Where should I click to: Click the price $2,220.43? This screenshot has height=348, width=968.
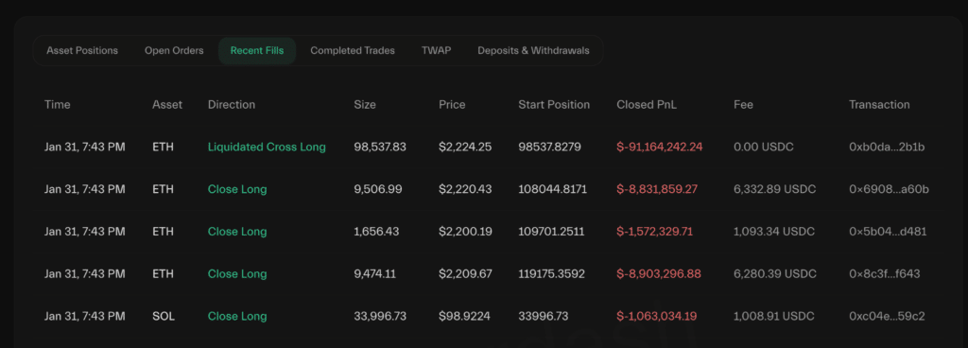coord(465,189)
